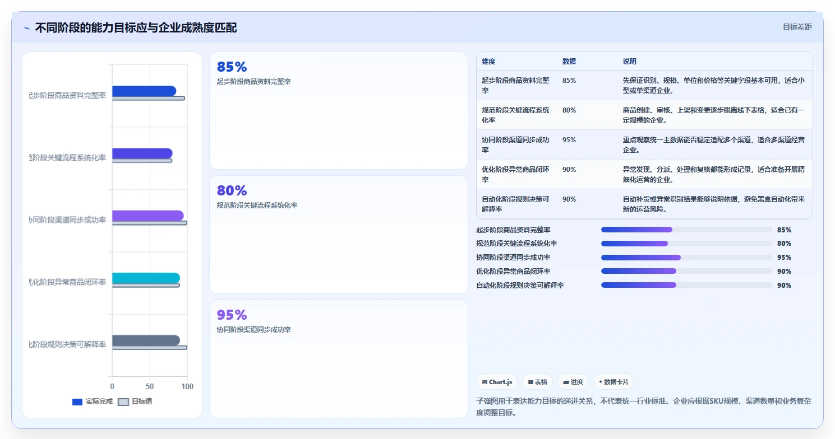Click the 目标值 legend text
This screenshot has width=835, height=439.
[142, 401]
